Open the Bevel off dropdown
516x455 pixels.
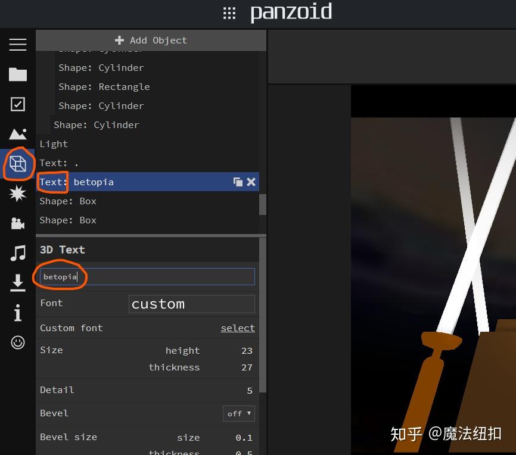pyautogui.click(x=238, y=413)
